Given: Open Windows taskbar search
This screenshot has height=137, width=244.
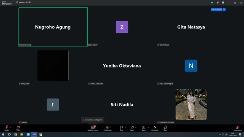Looking at the screenshot, I should (x=9, y=134).
